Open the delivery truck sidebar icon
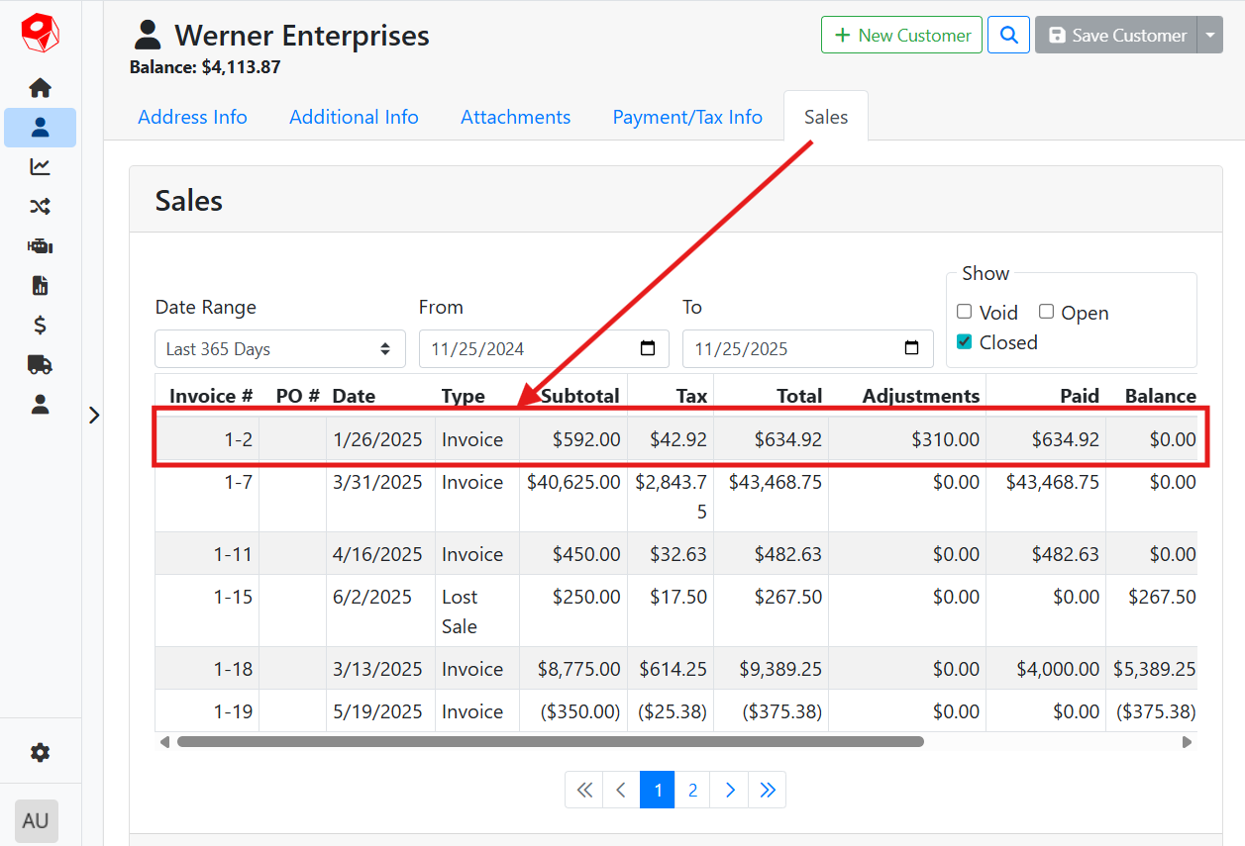Viewport: 1245px width, 846px height. pos(40,365)
